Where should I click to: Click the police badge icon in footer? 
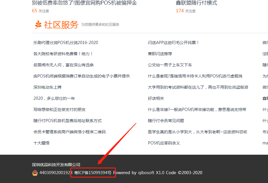35,173
